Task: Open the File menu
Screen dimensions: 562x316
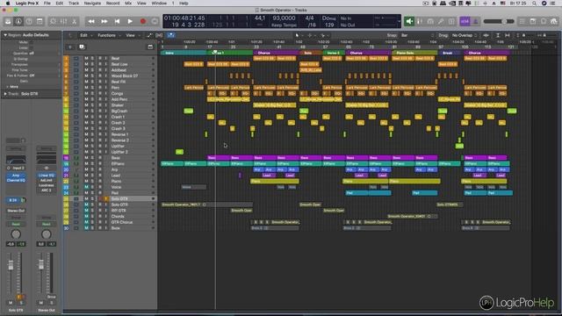Action: coord(47,4)
